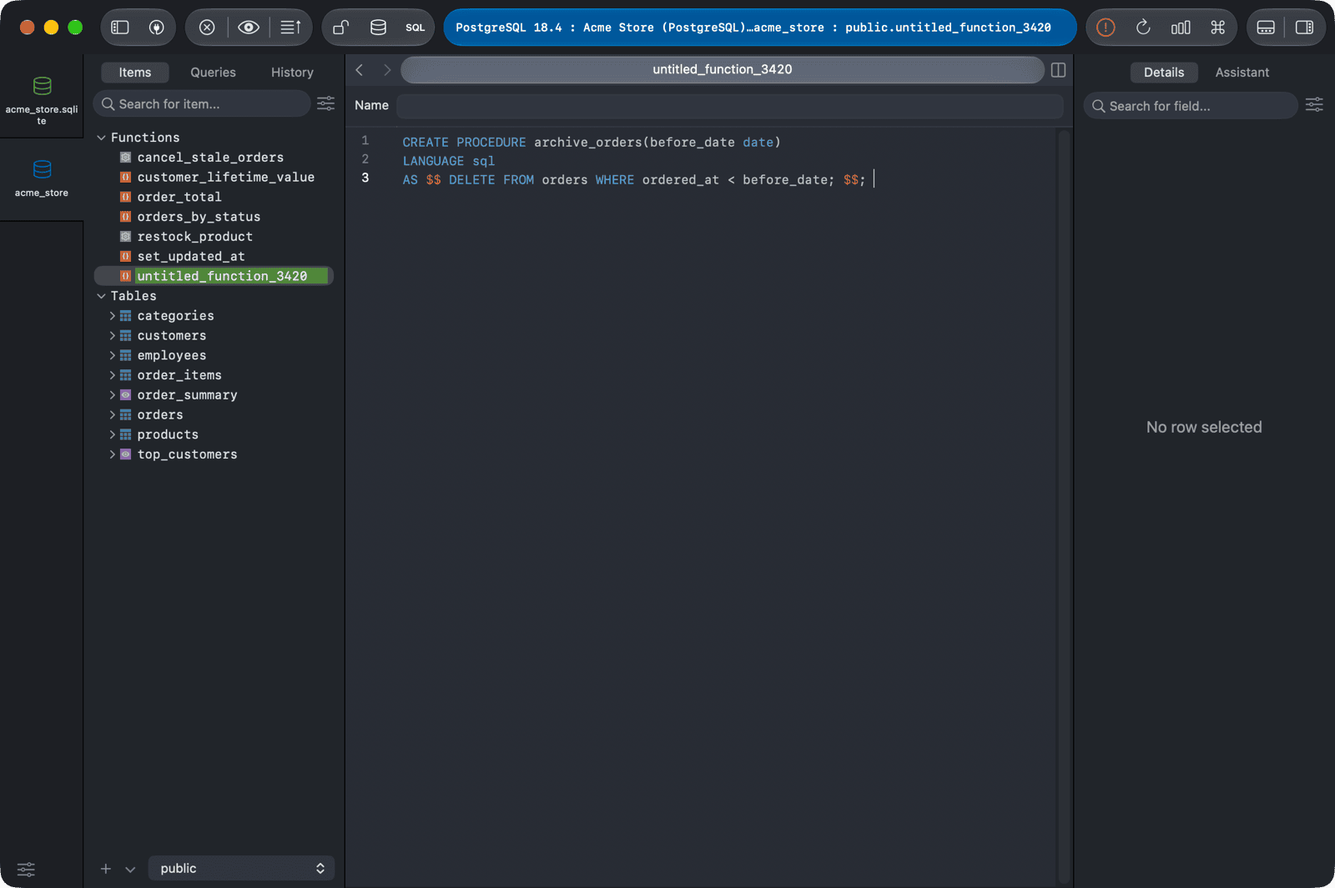Click the commit changes list icon
The height and width of the screenshot is (888, 1335).
(290, 28)
